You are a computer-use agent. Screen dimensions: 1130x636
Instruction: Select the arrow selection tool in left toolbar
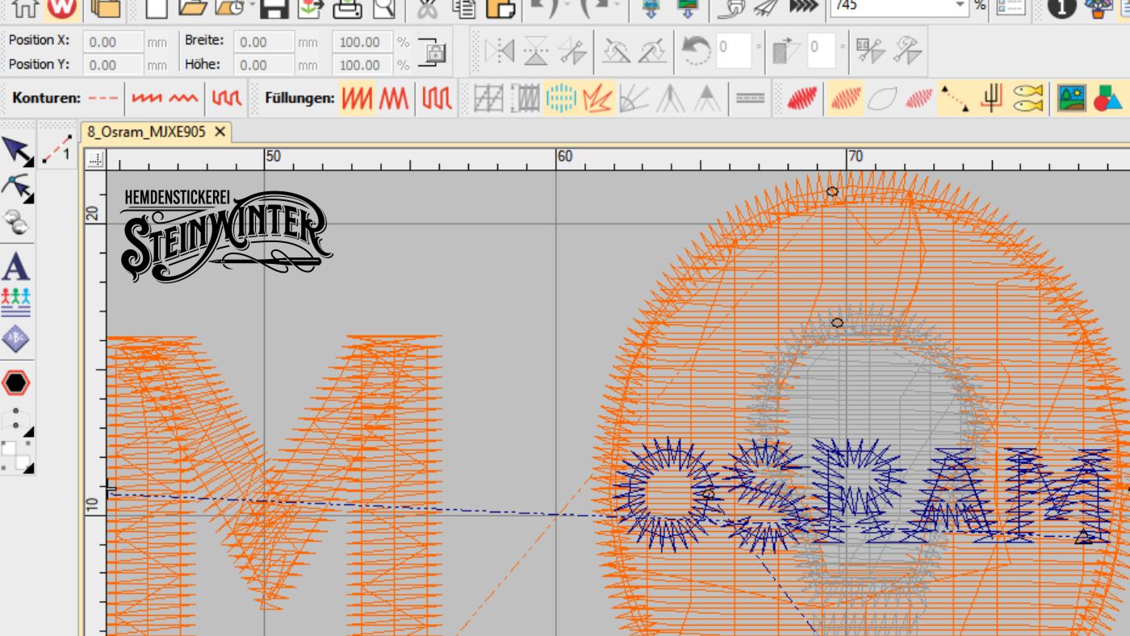(x=17, y=151)
